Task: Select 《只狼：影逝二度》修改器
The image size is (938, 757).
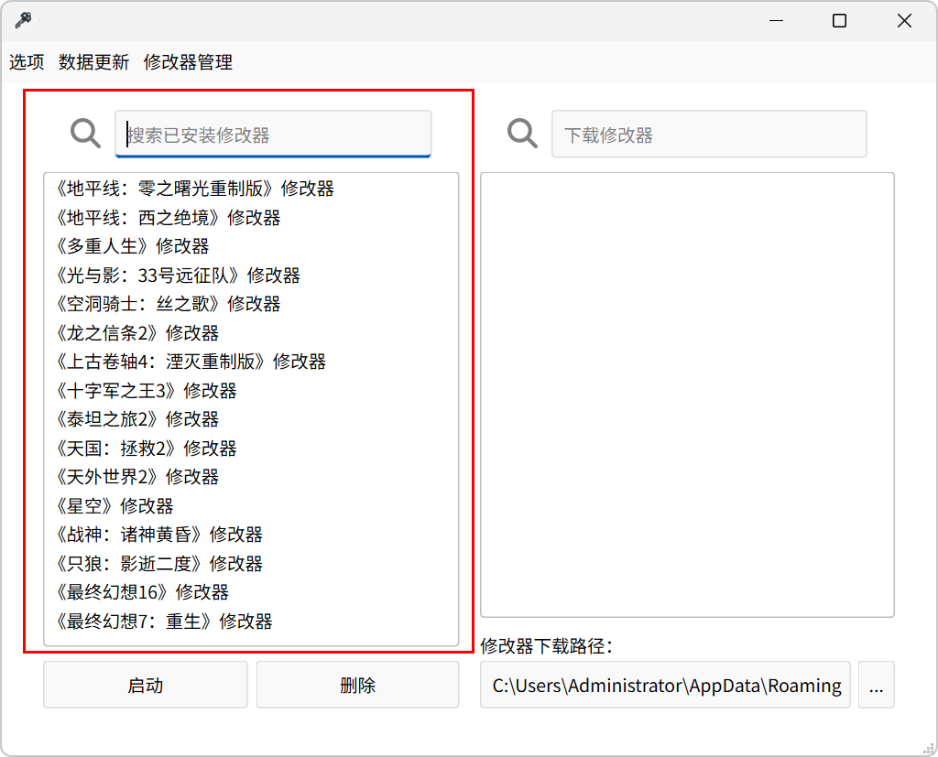Action: [x=251, y=564]
